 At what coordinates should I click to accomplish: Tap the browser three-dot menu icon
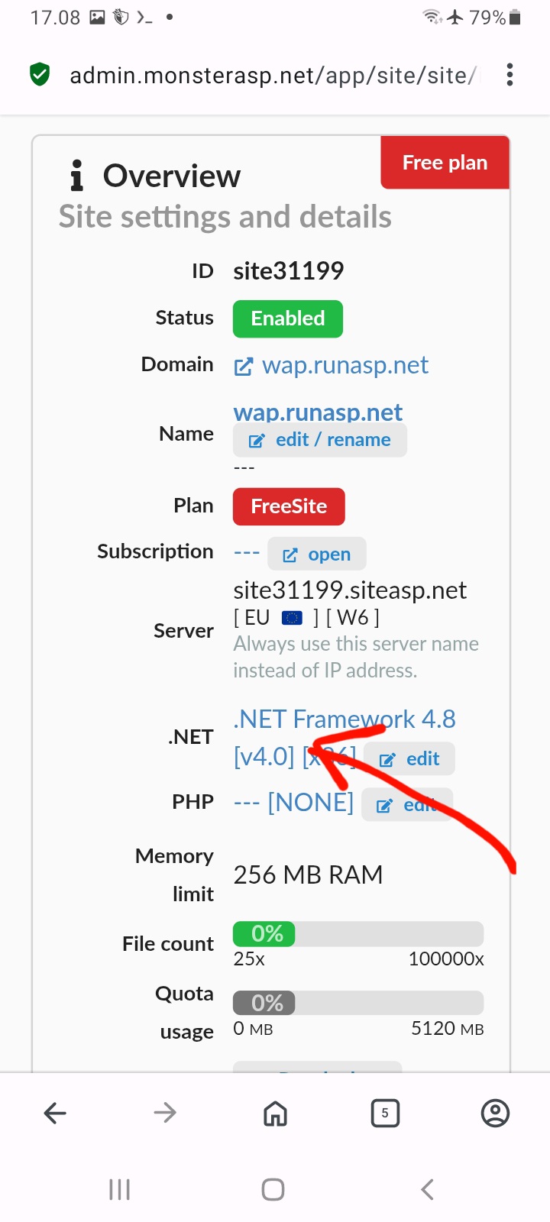tap(510, 75)
